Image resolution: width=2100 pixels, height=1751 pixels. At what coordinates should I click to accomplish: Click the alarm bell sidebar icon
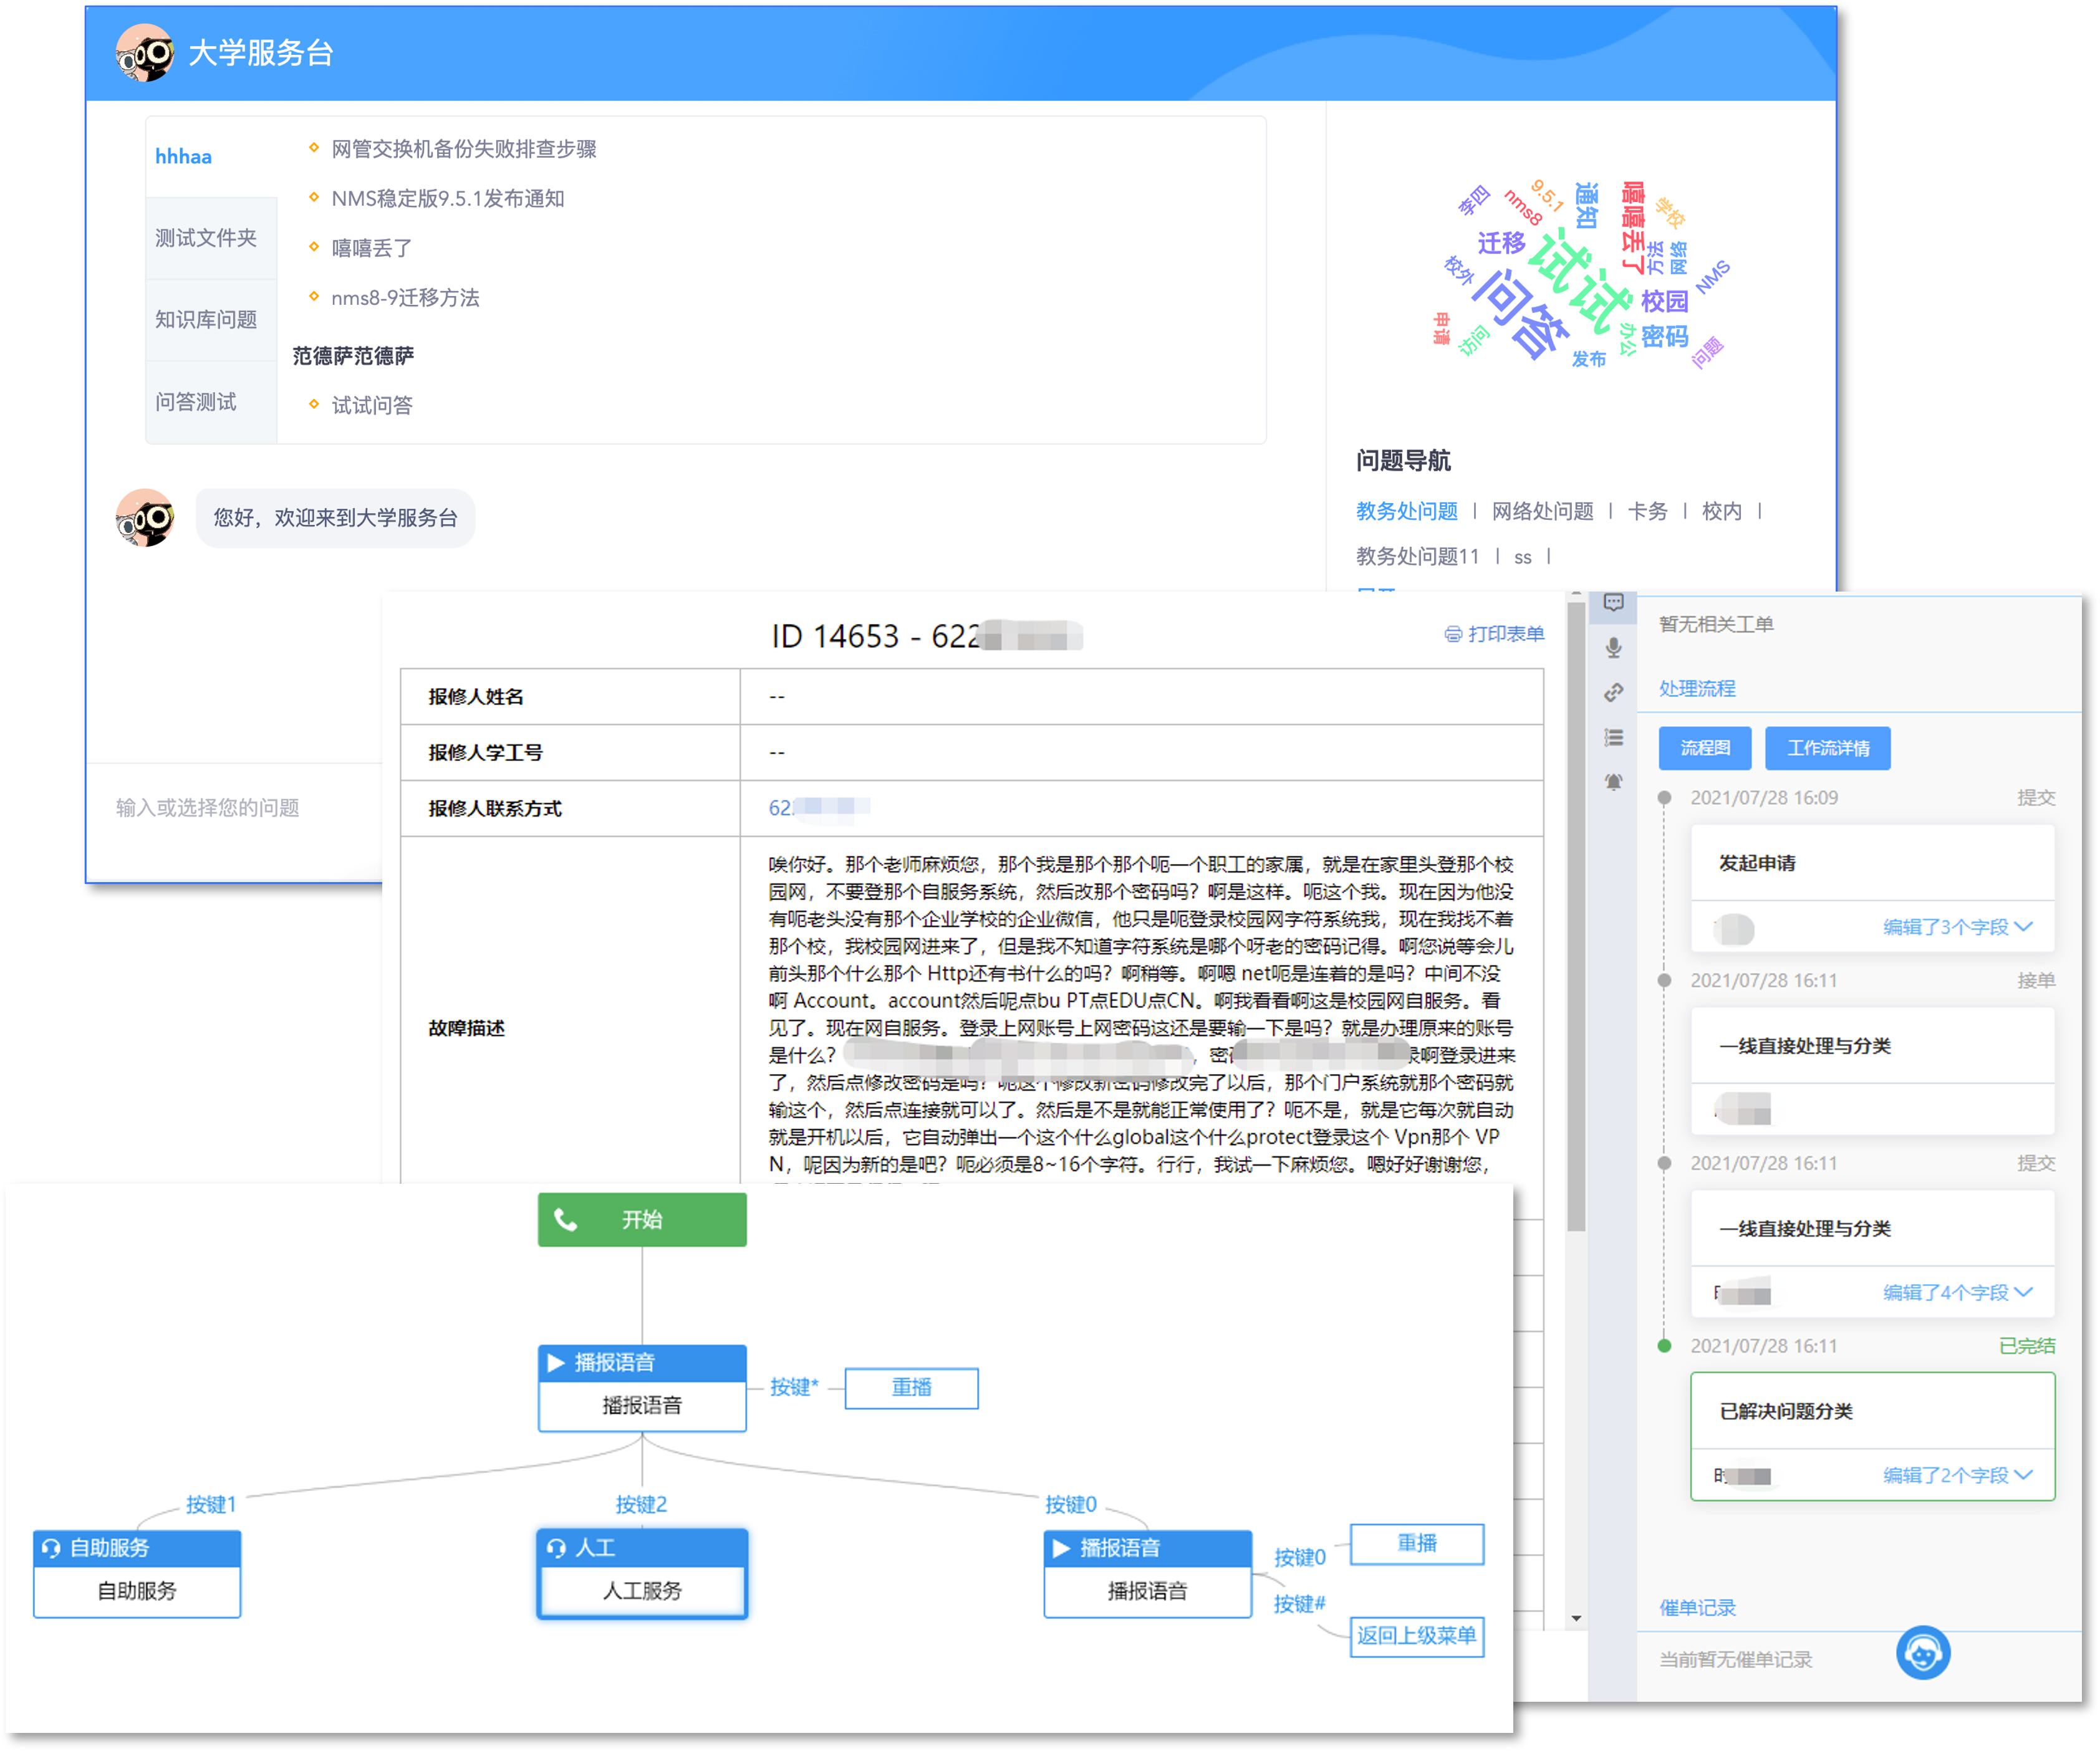[x=1613, y=782]
